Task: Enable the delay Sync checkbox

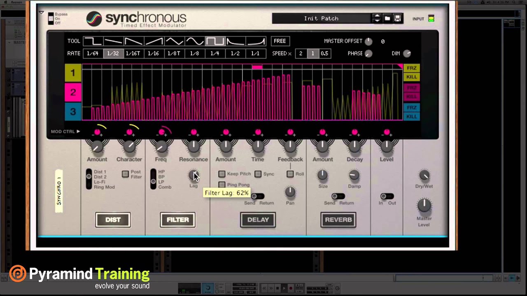Action: [258, 174]
